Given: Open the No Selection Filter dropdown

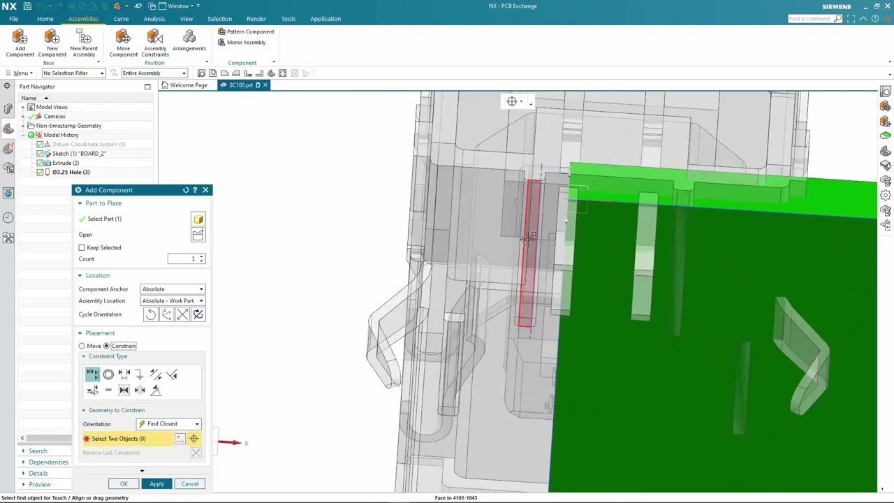Looking at the screenshot, I should [73, 73].
